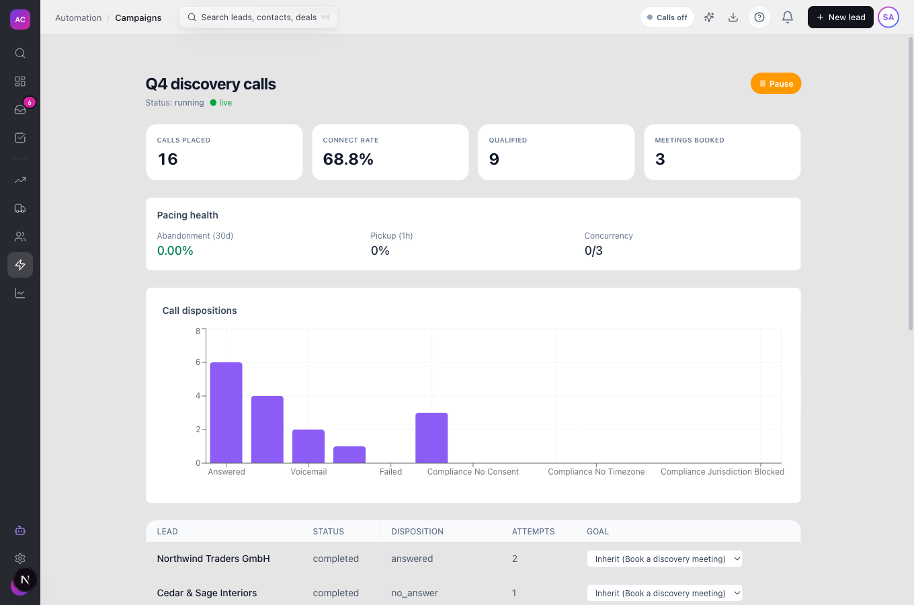The height and width of the screenshot is (605, 914).
Task: Open the tasks checkbox icon in the sidebar
Action: tap(20, 138)
